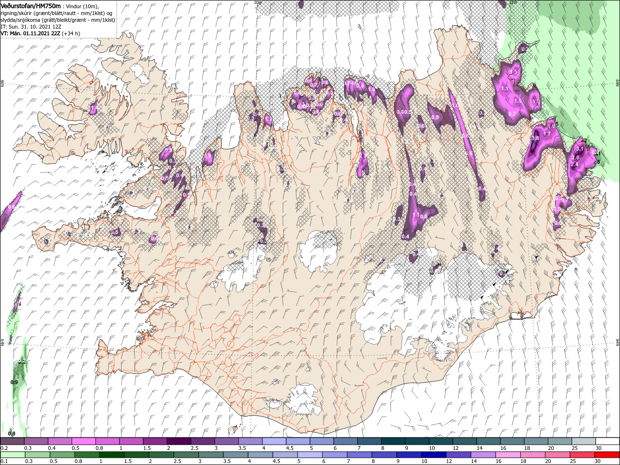Pick top-row legend swatch between 0.2 and 0.3
The height and width of the screenshot is (465, 620).
pyautogui.click(x=12, y=441)
